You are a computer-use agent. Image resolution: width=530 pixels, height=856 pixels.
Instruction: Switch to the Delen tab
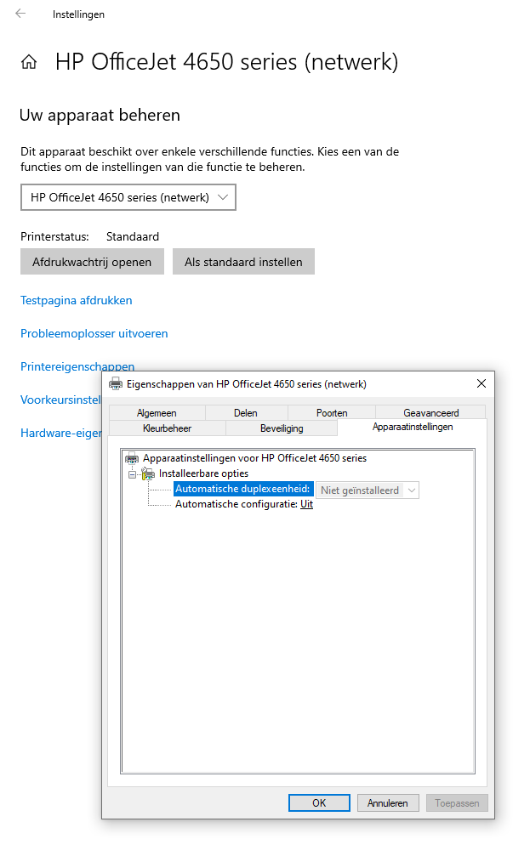246,413
